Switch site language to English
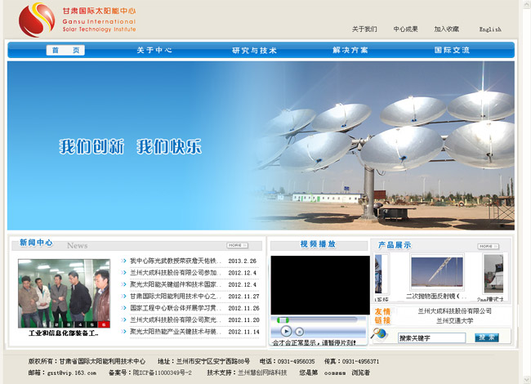The height and width of the screenshot is (384, 531). pyautogui.click(x=490, y=29)
